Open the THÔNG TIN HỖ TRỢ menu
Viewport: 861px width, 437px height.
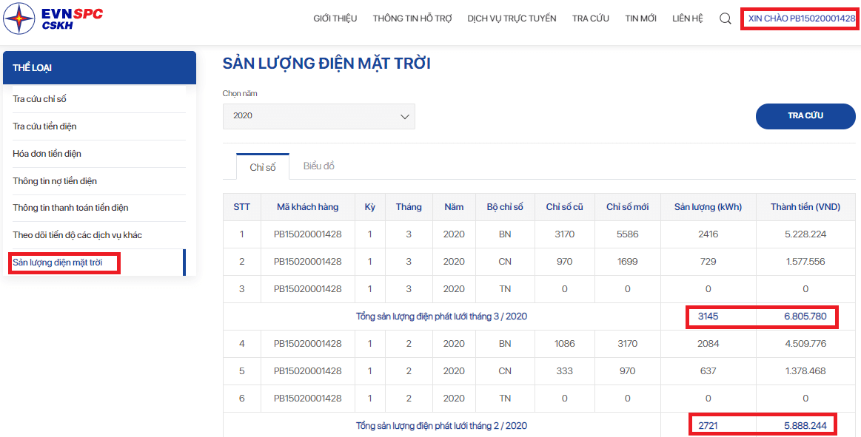pos(412,18)
